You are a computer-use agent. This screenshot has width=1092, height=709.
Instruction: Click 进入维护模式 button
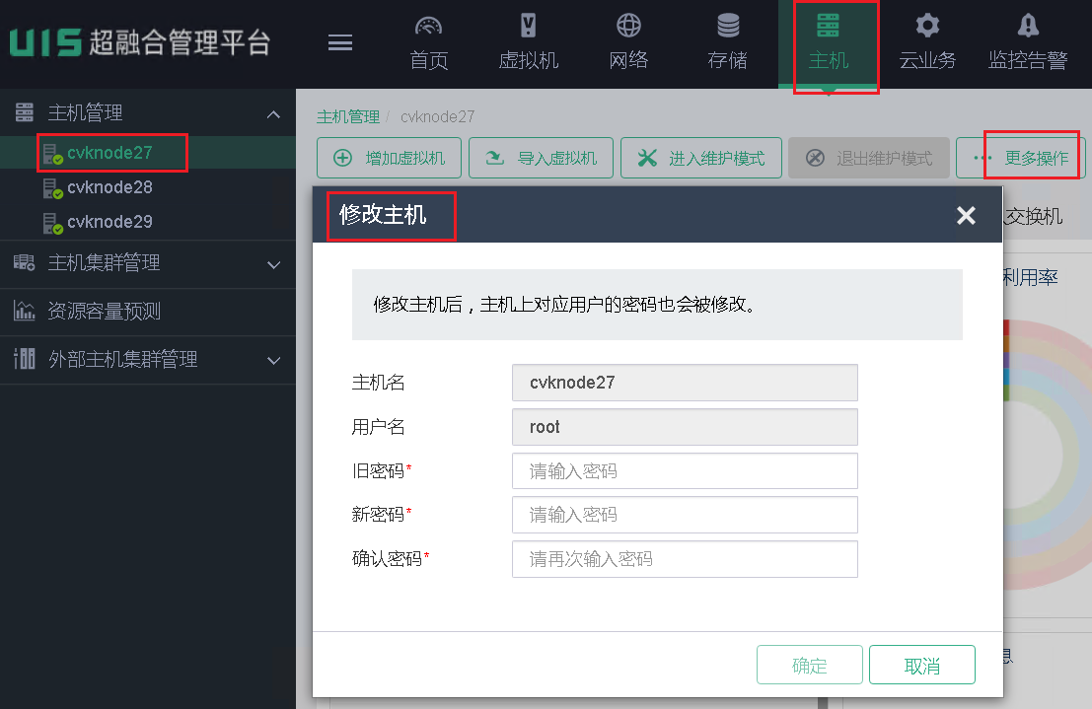tap(701, 158)
